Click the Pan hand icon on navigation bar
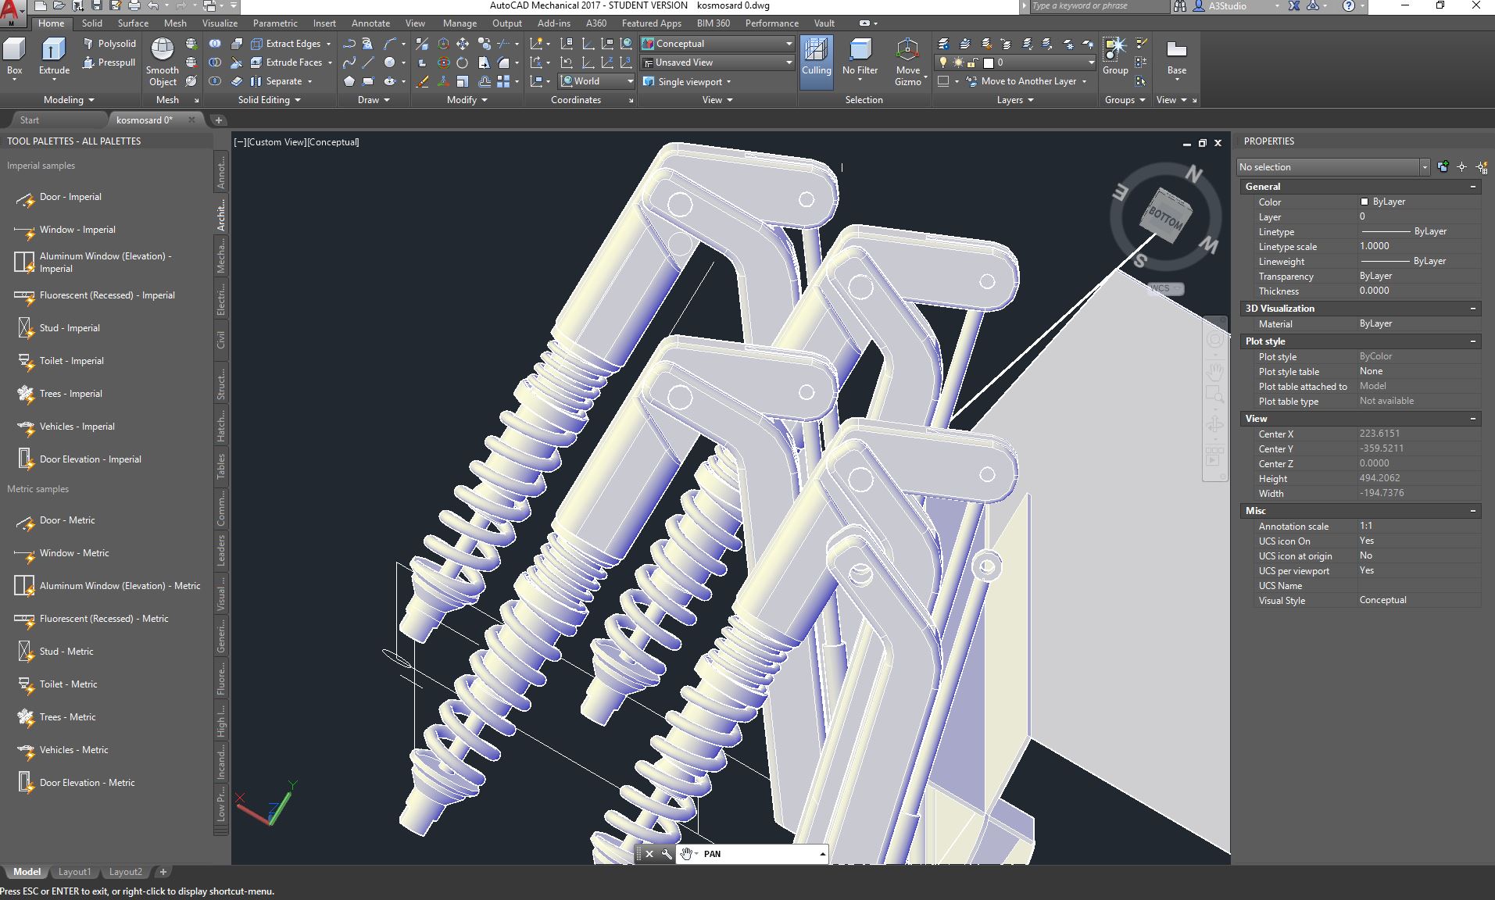Viewport: 1495px width, 900px height. (x=1214, y=370)
